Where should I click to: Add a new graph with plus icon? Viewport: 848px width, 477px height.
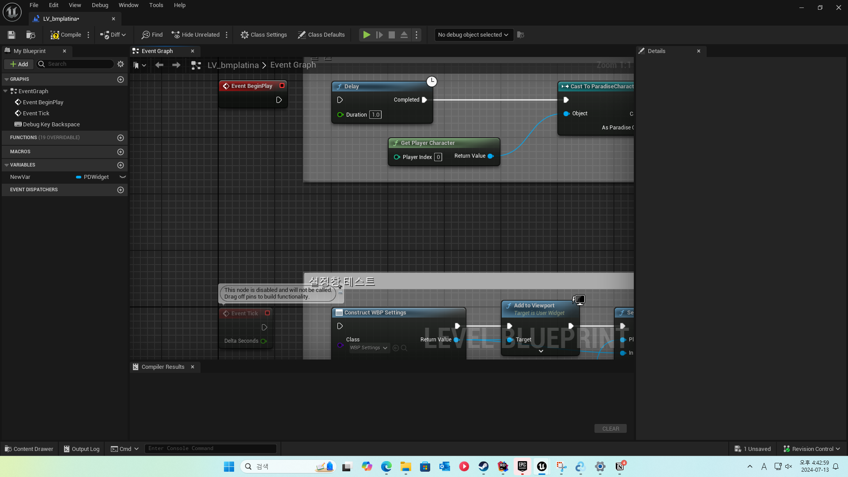point(121,79)
